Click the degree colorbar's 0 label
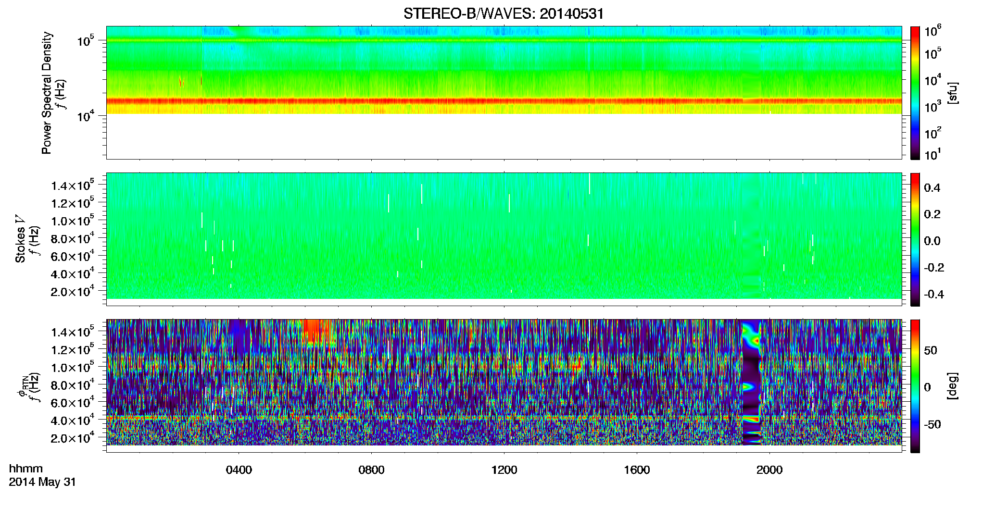The image size is (1008, 519). (927, 387)
